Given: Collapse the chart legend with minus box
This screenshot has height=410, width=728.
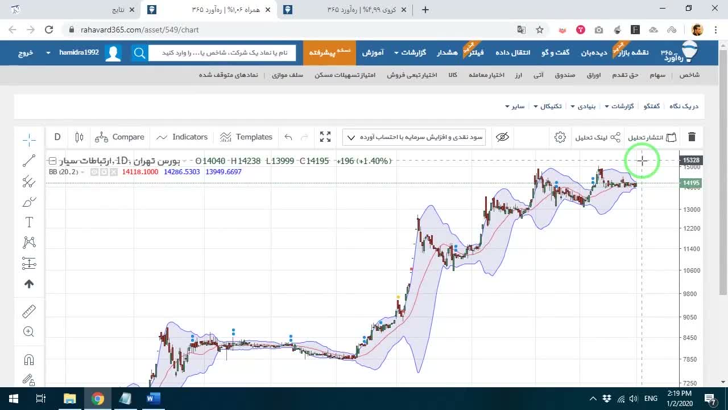Looking at the screenshot, I should tap(52, 161).
